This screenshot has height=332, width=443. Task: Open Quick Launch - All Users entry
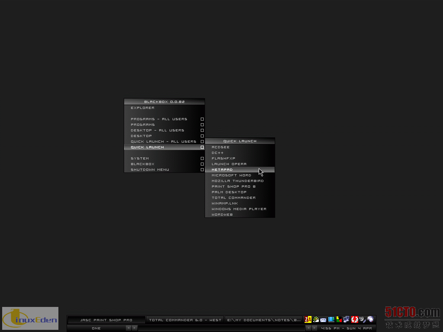164,142
